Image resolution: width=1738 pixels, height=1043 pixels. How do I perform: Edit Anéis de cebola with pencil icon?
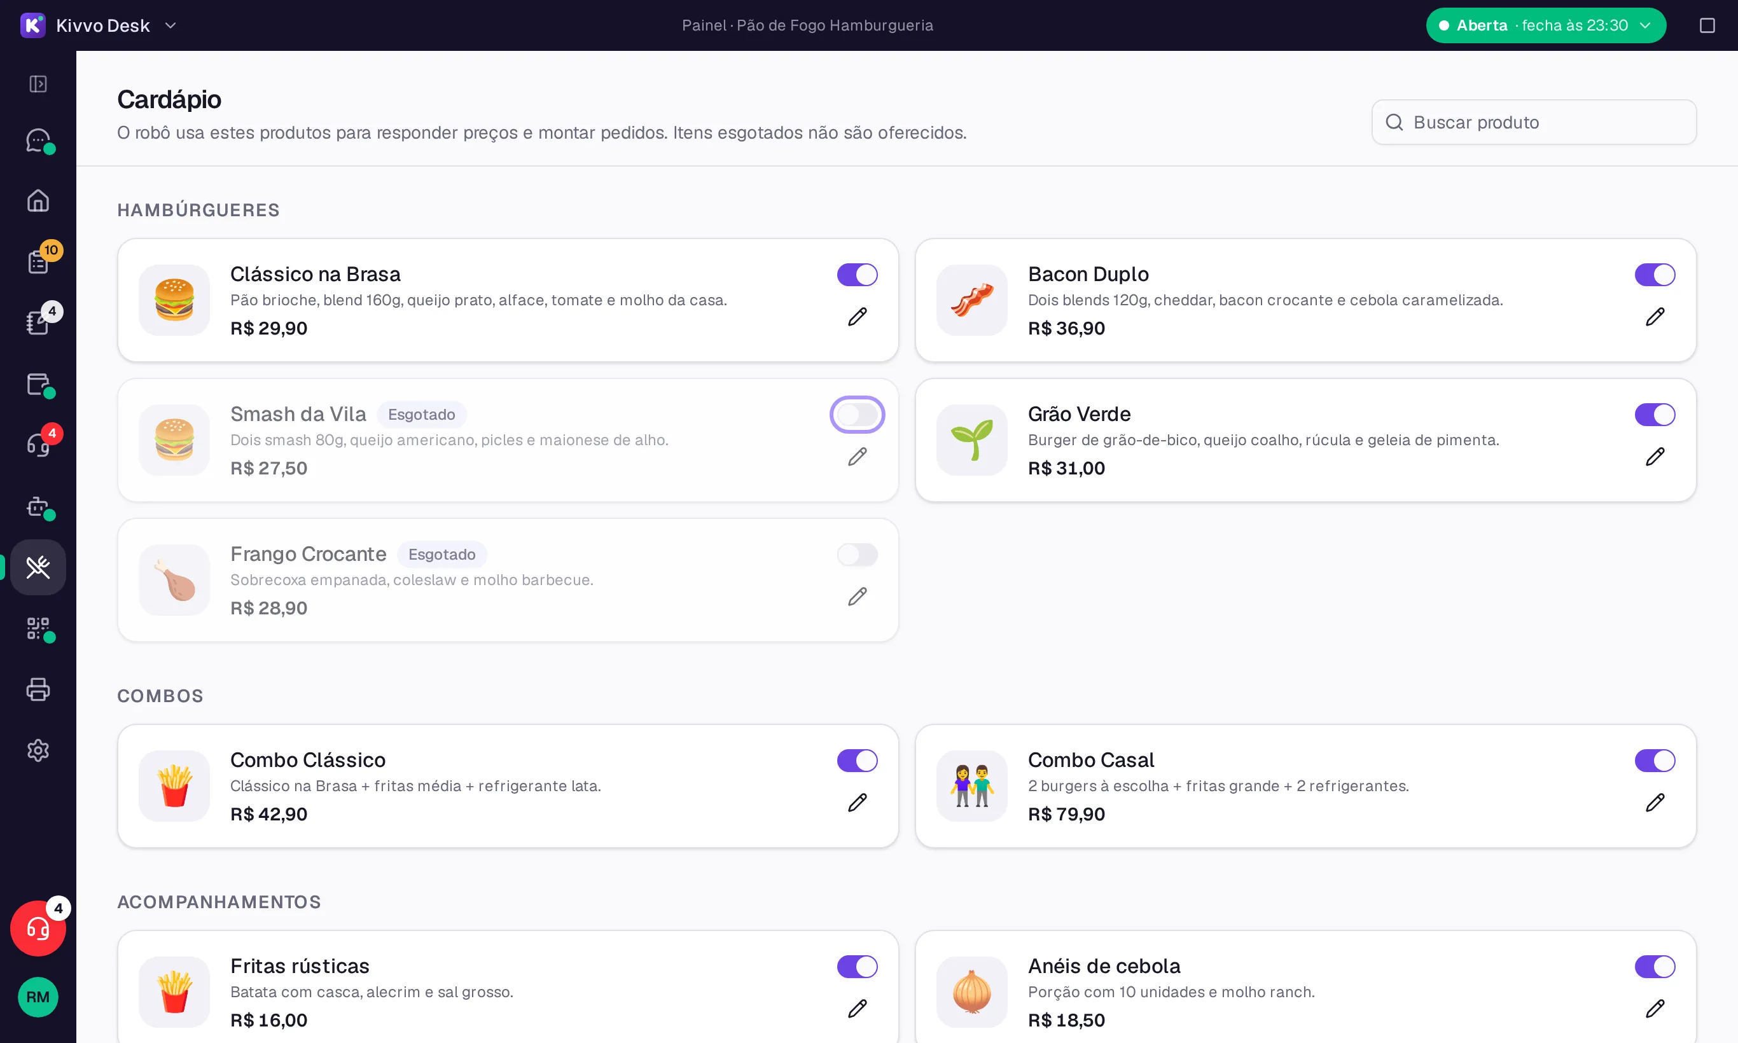[x=1655, y=1009]
